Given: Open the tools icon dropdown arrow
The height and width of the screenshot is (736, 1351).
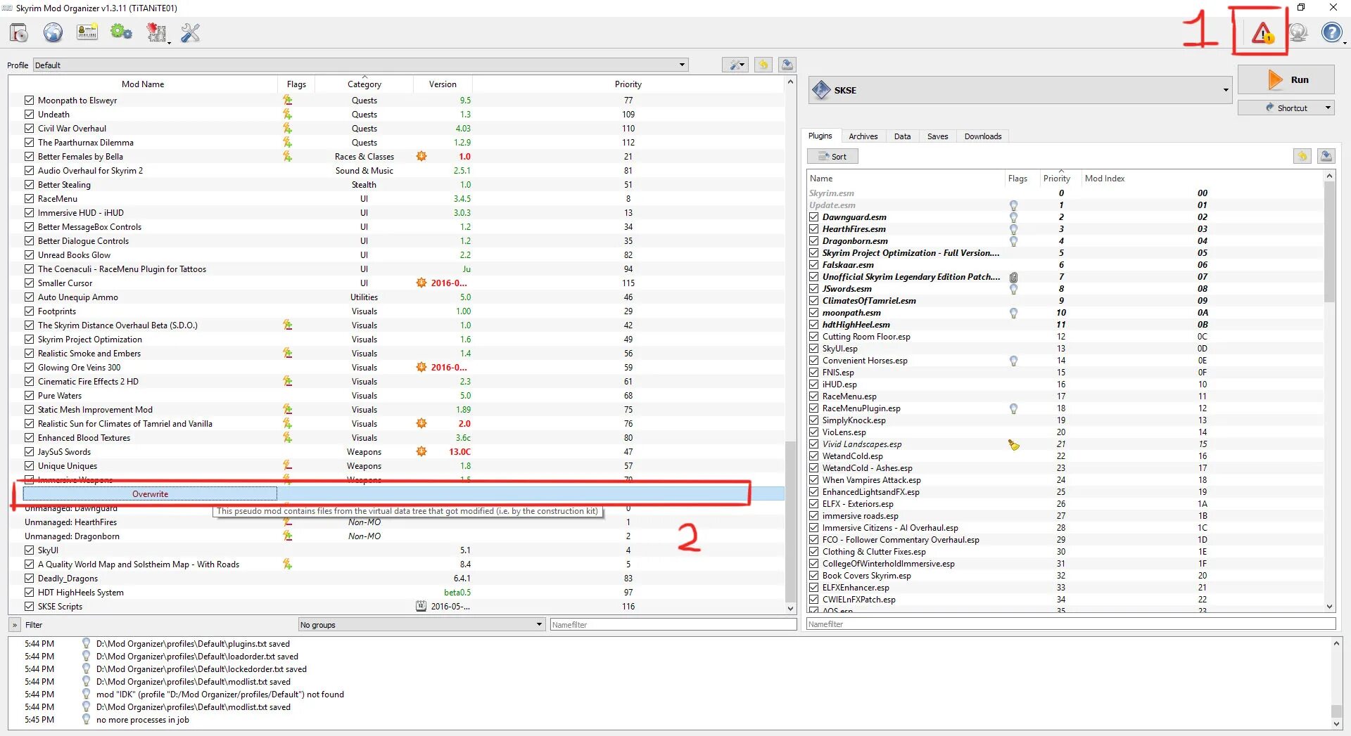Looking at the screenshot, I should pos(169,42).
